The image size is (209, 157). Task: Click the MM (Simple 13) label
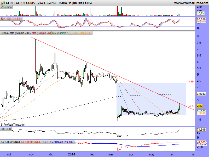[x=62, y=33]
